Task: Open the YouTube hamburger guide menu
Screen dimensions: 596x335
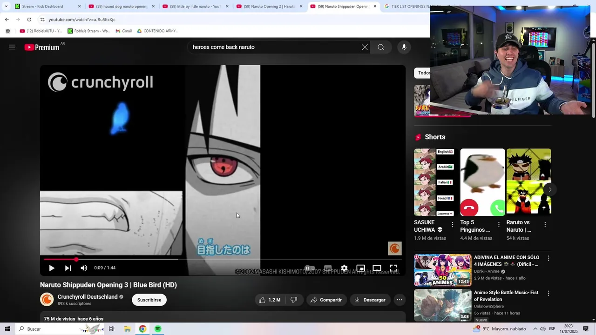Action: tap(12, 47)
